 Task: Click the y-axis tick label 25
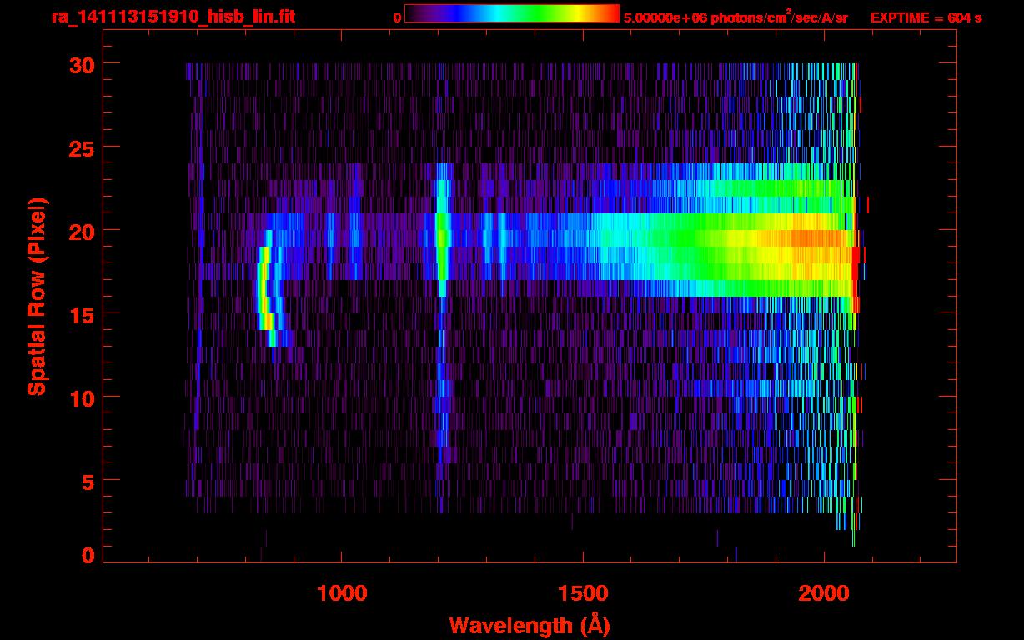80,147
